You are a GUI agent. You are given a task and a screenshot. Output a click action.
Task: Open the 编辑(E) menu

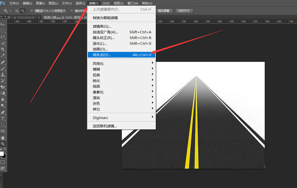tap(27, 3)
